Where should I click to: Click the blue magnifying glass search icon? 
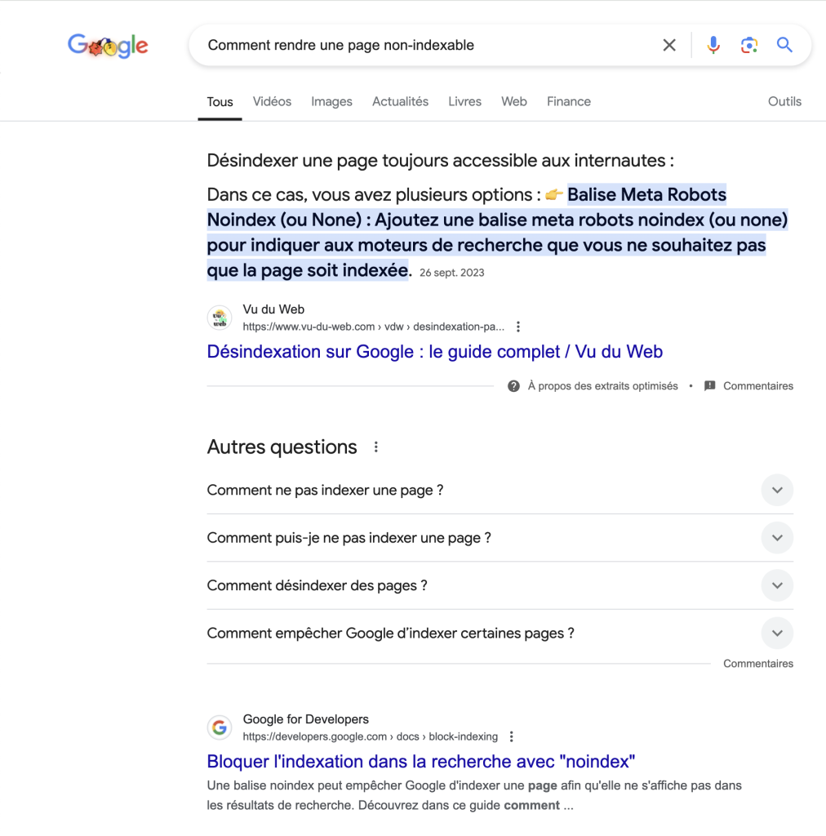click(x=784, y=45)
